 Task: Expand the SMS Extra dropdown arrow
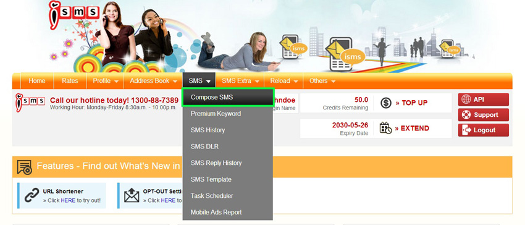(257, 81)
